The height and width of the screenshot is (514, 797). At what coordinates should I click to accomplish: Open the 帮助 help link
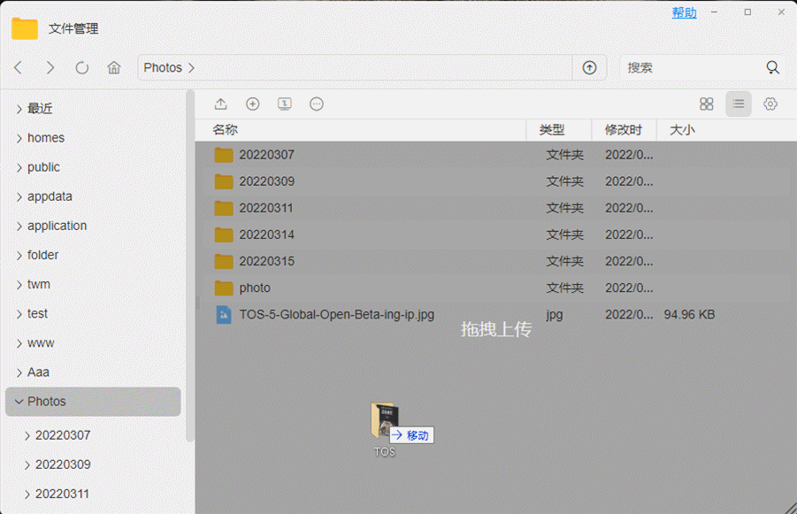coord(684,12)
